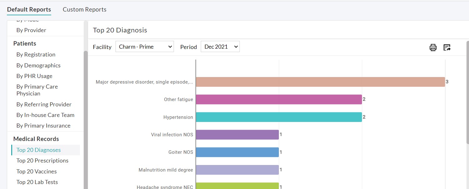Switch to Custom Reports tab
Image resolution: width=469 pixels, height=189 pixels.
coord(84,9)
